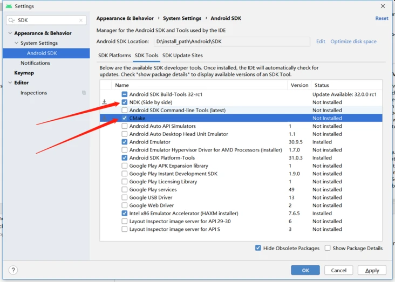Enable Android SDK Command-line Tools checkbox
Image resolution: width=395 pixels, height=282 pixels.
coord(125,110)
